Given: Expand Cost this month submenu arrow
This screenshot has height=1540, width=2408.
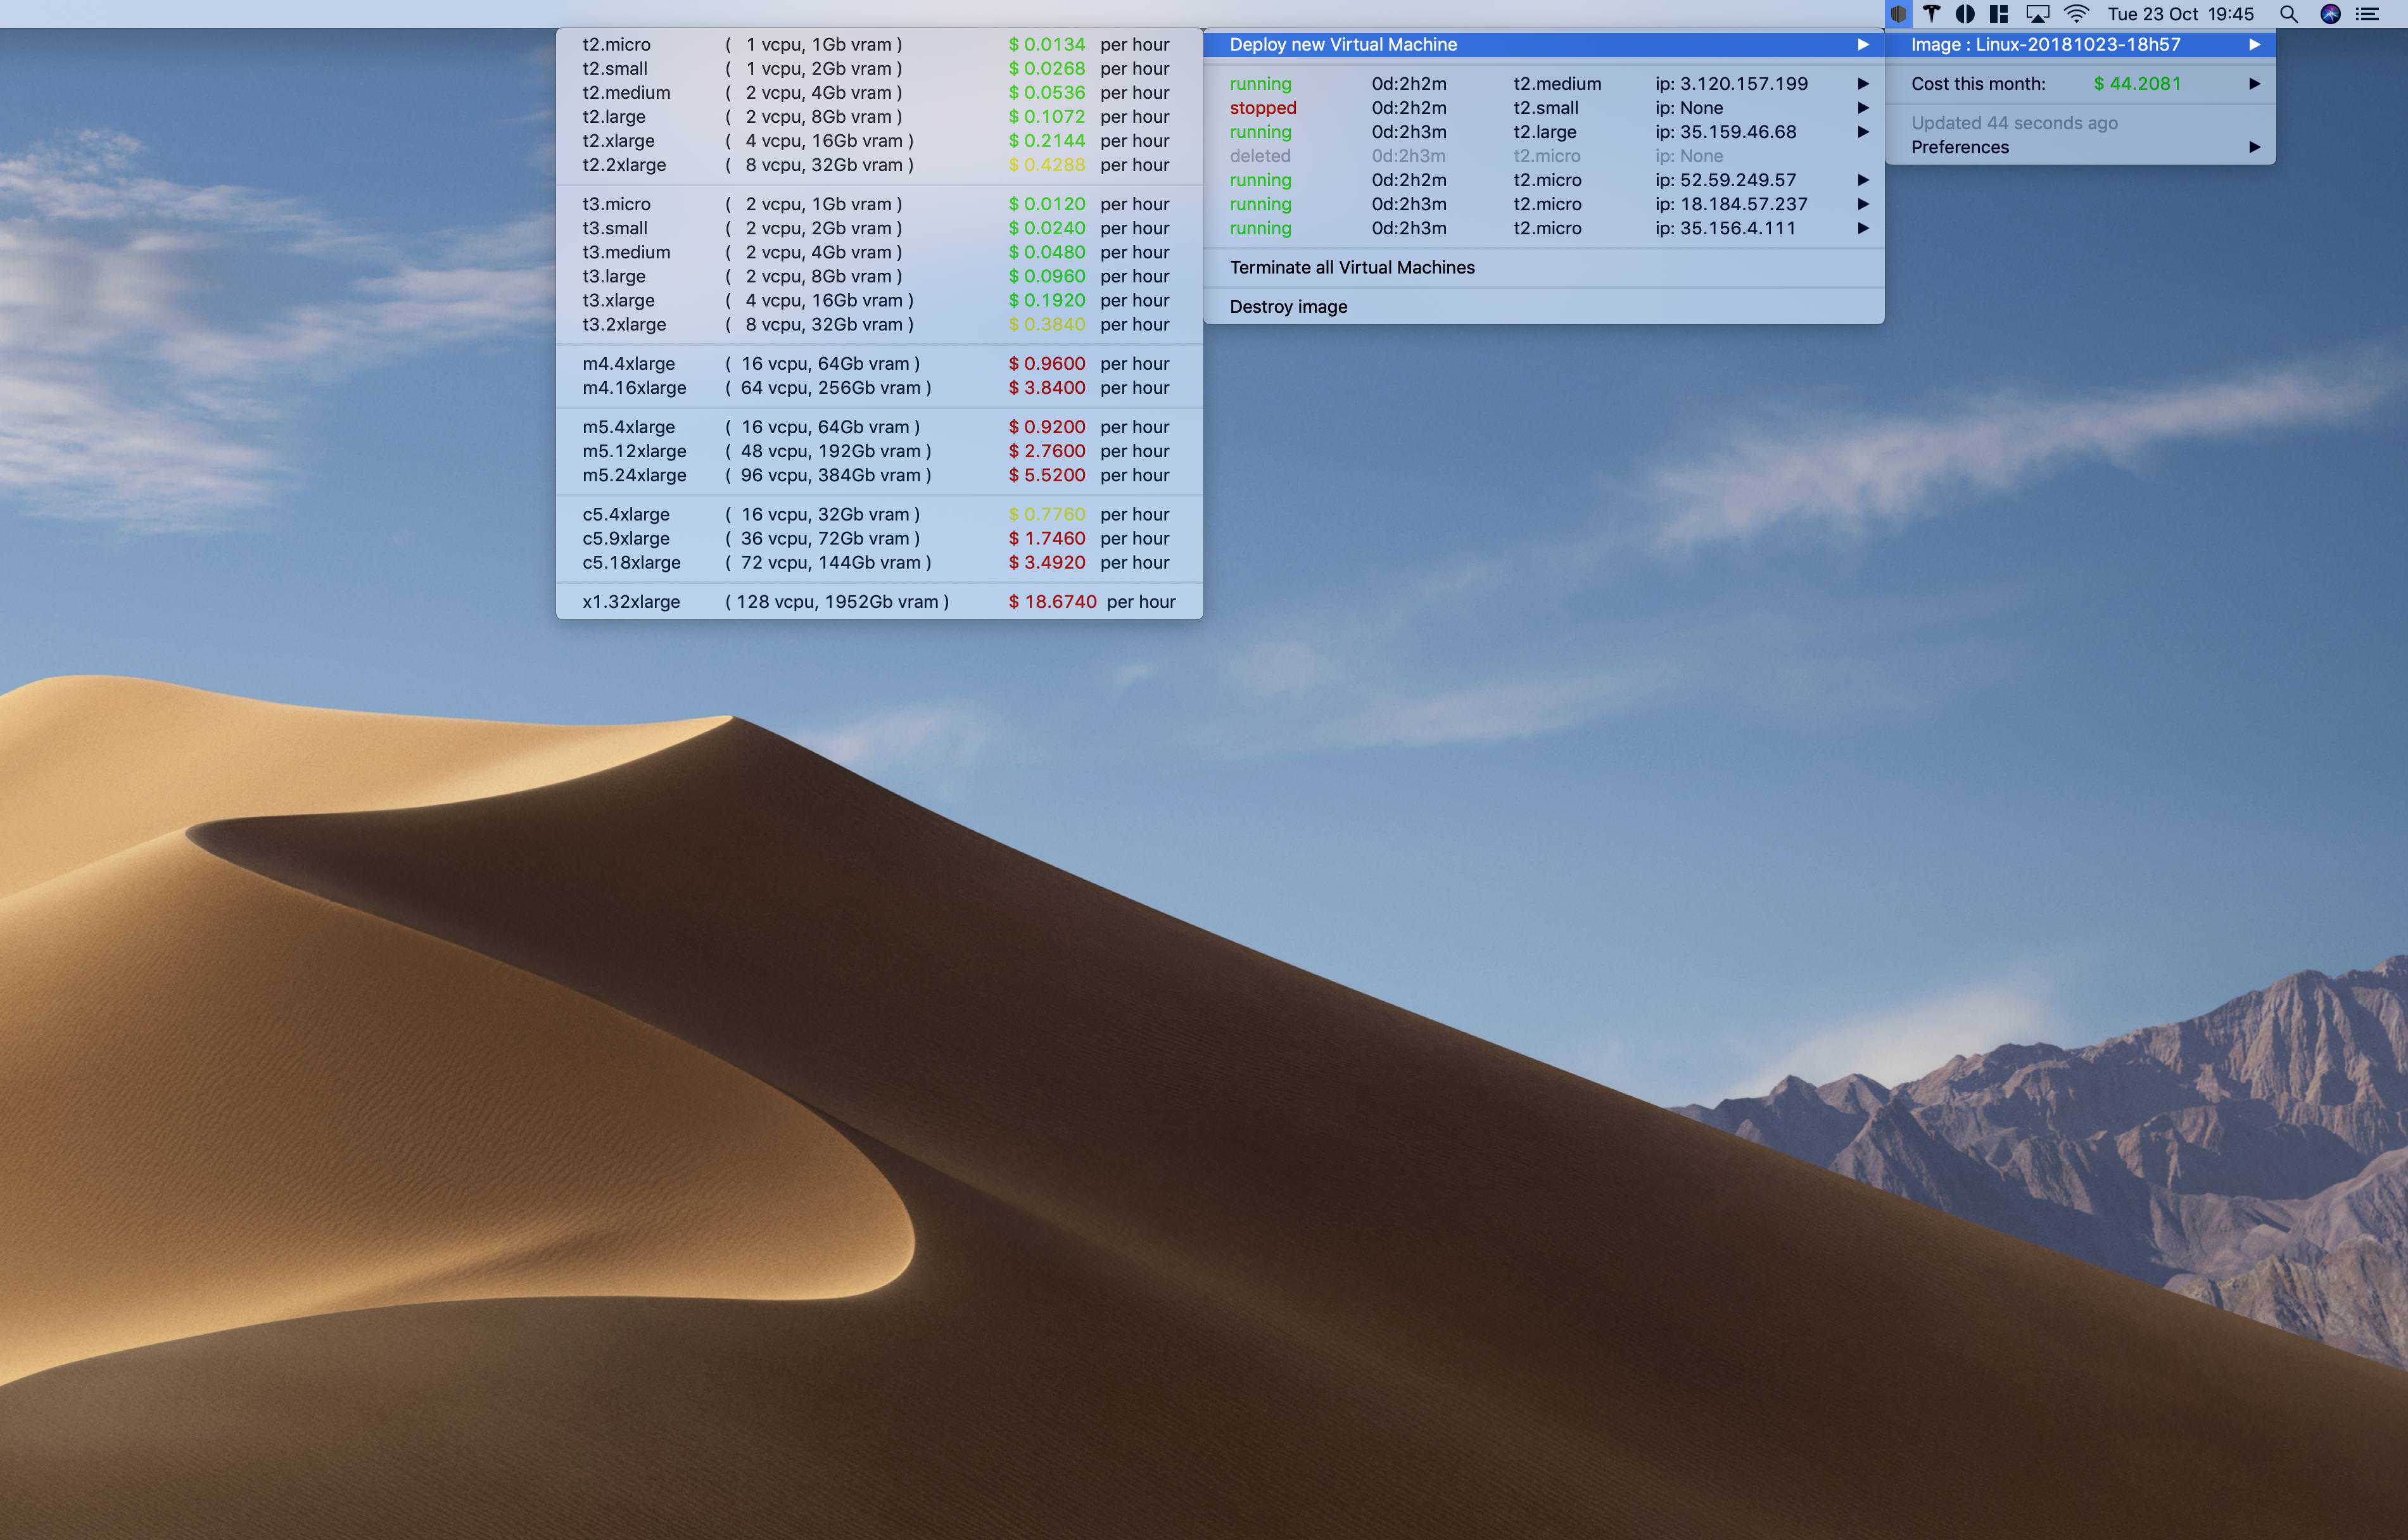Looking at the screenshot, I should click(2254, 84).
